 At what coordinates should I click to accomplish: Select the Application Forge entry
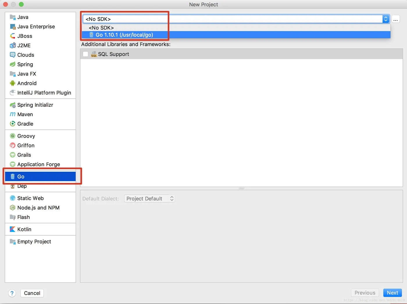pos(40,164)
